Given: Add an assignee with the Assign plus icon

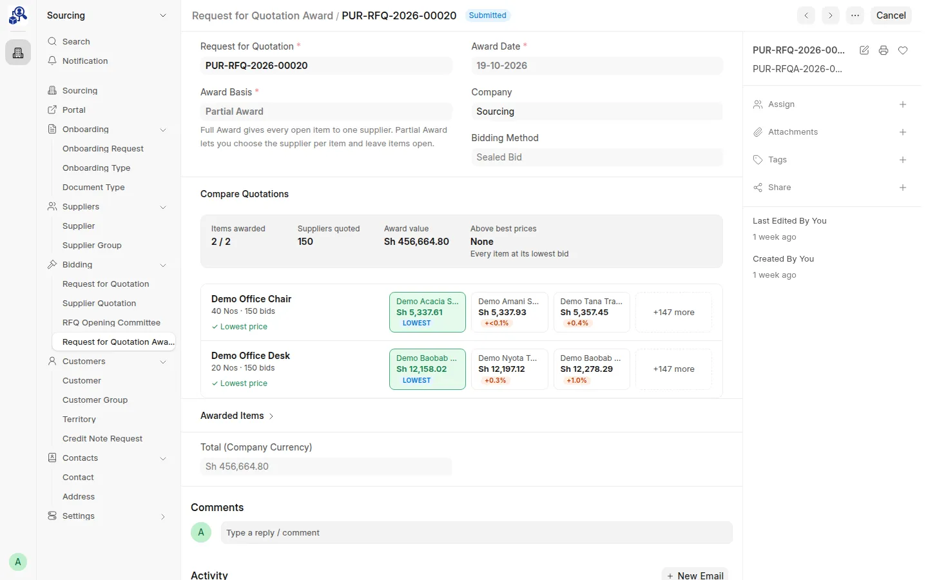Looking at the screenshot, I should [x=903, y=104].
